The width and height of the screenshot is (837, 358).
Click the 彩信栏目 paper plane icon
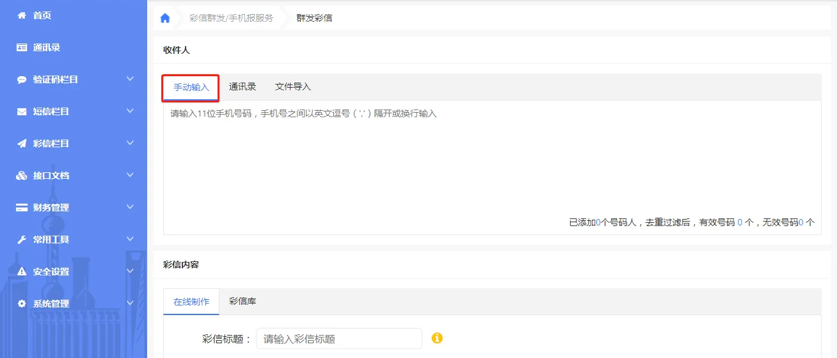pos(22,143)
